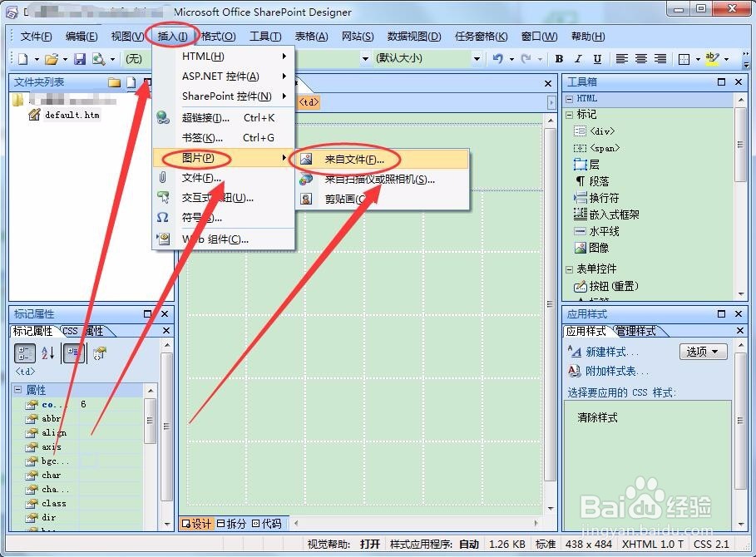Open the font size (默认大小) dropdown

pos(477,59)
